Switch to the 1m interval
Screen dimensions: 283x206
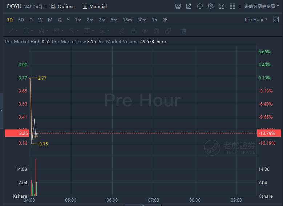point(78,20)
